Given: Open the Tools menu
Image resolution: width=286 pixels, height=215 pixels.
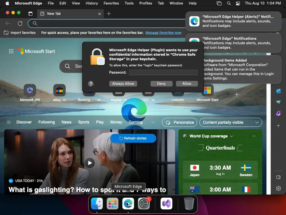Looking at the screenshot, I should (x=129, y=3).
